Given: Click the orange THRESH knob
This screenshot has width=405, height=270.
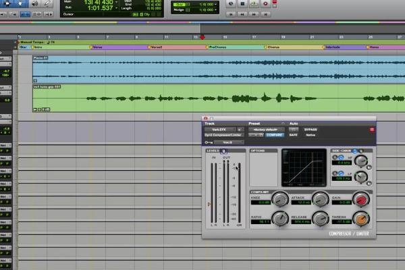Looking at the screenshot, I should pos(361,219).
